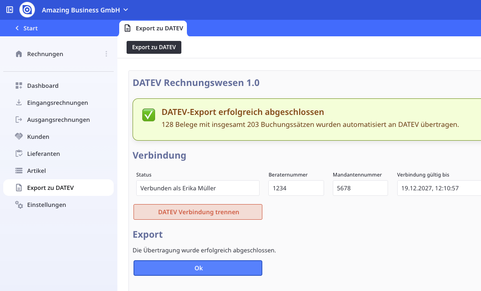
Task: Click the Rechnungen home icon
Action: 18,53
